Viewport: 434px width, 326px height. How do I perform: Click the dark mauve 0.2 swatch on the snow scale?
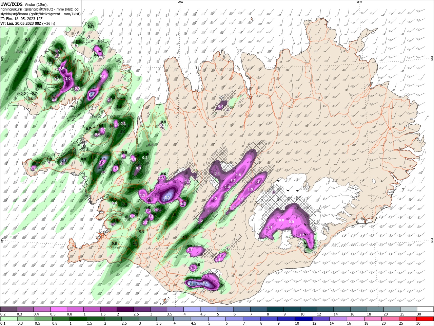pyautogui.click(x=8, y=309)
